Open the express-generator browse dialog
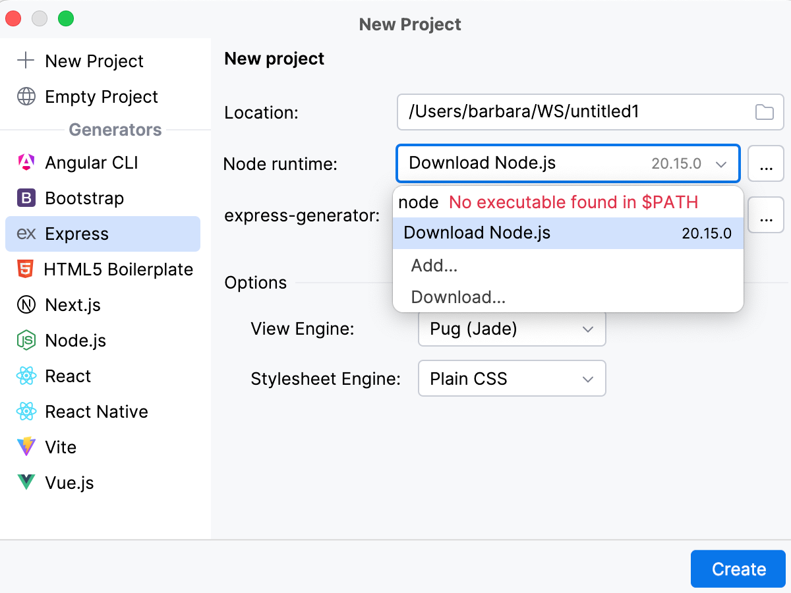This screenshot has height=593, width=791. (x=765, y=215)
